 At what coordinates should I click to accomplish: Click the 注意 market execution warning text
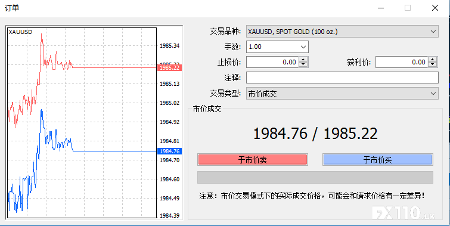312,196
